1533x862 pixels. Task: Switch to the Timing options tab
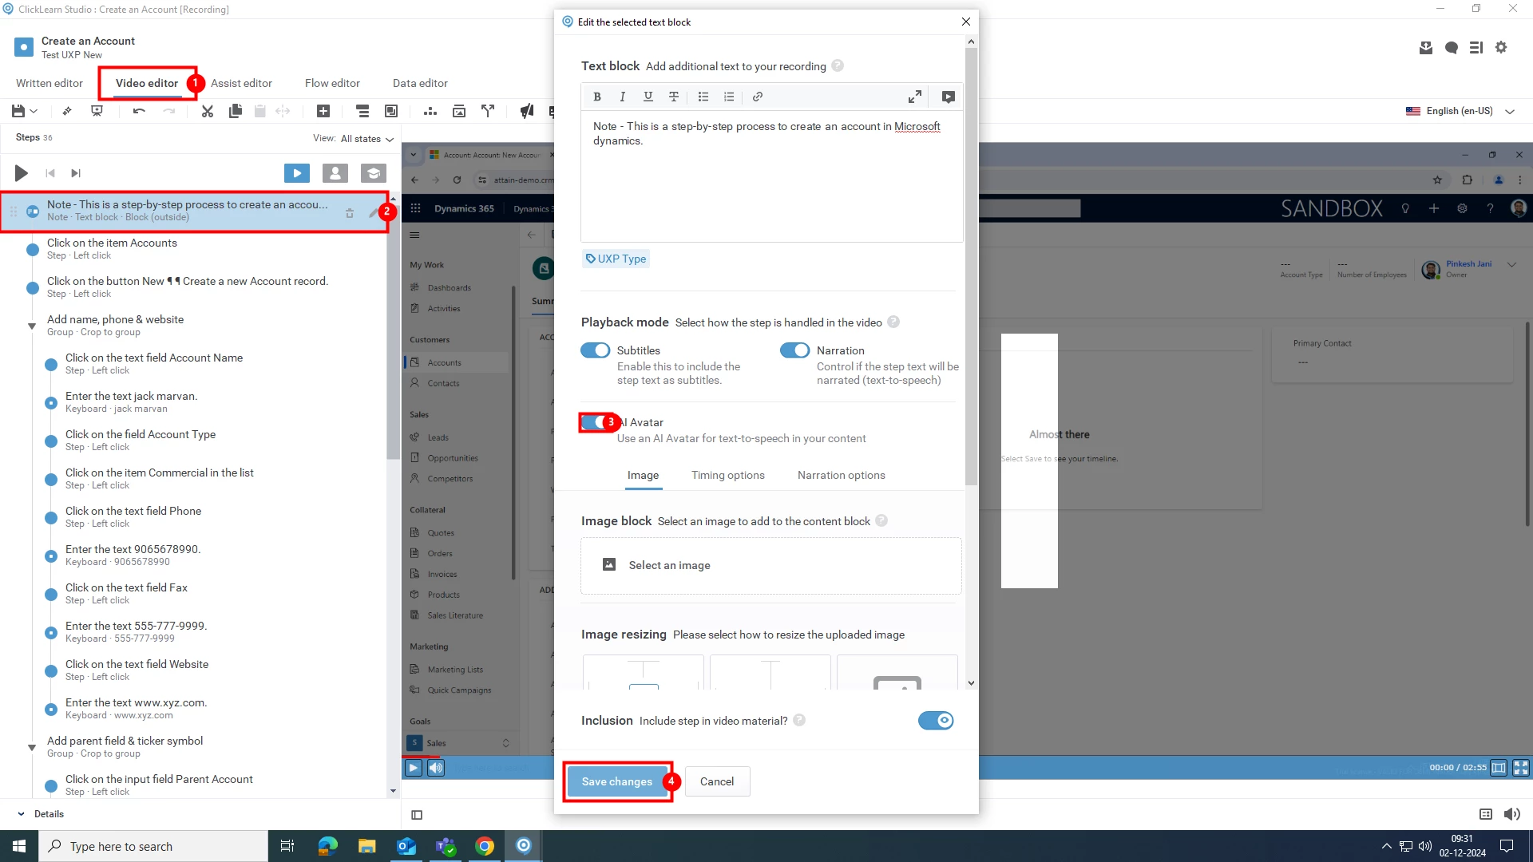[x=727, y=475]
